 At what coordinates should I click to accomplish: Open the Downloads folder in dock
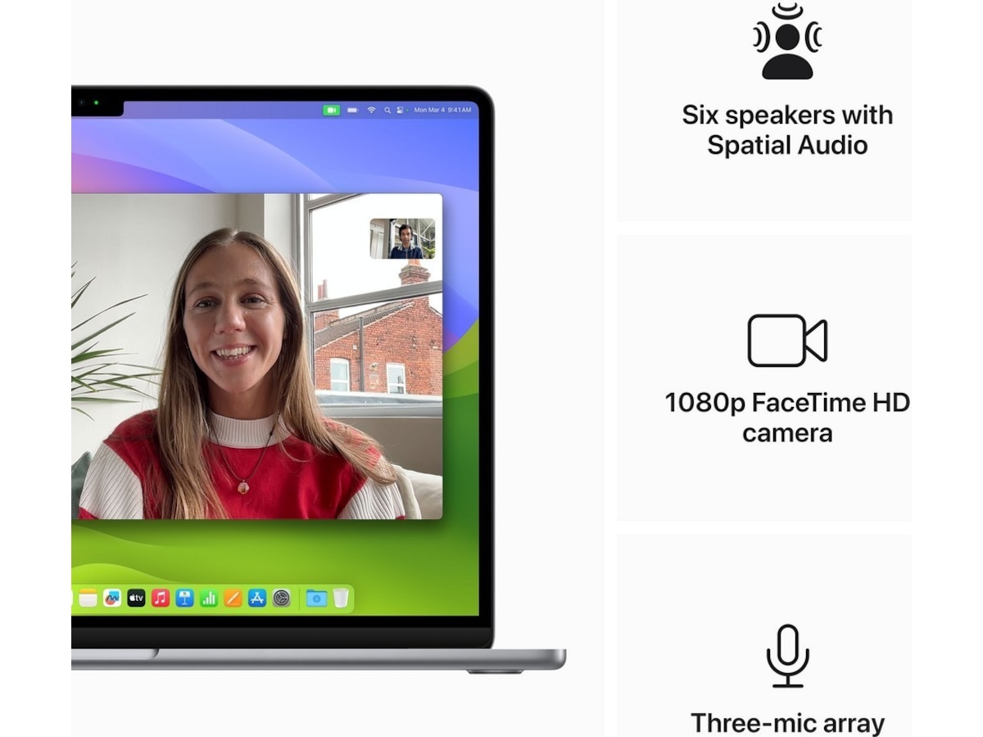(316, 599)
